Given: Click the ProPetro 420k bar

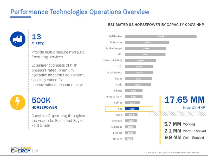Looking at the screenshot, I should click(x=131, y=121).
